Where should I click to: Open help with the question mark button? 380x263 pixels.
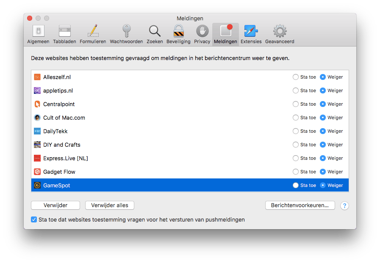344,205
